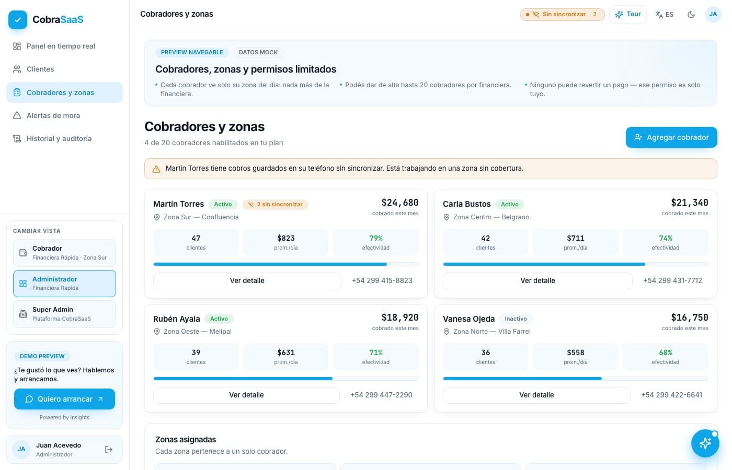
Task: Open Panel en tiempo real
Action: [64, 46]
